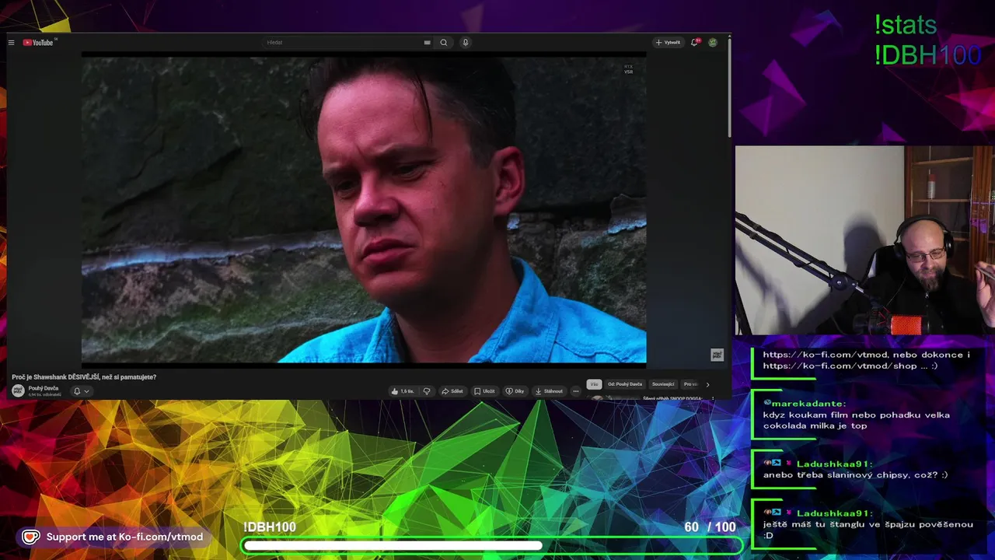Image resolution: width=995 pixels, height=560 pixels.
Task: Click the magnifier search button
Action: click(444, 43)
